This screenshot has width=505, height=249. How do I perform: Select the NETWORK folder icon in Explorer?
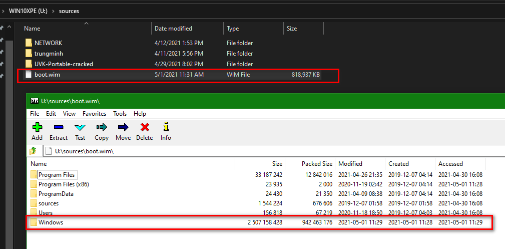click(x=29, y=43)
